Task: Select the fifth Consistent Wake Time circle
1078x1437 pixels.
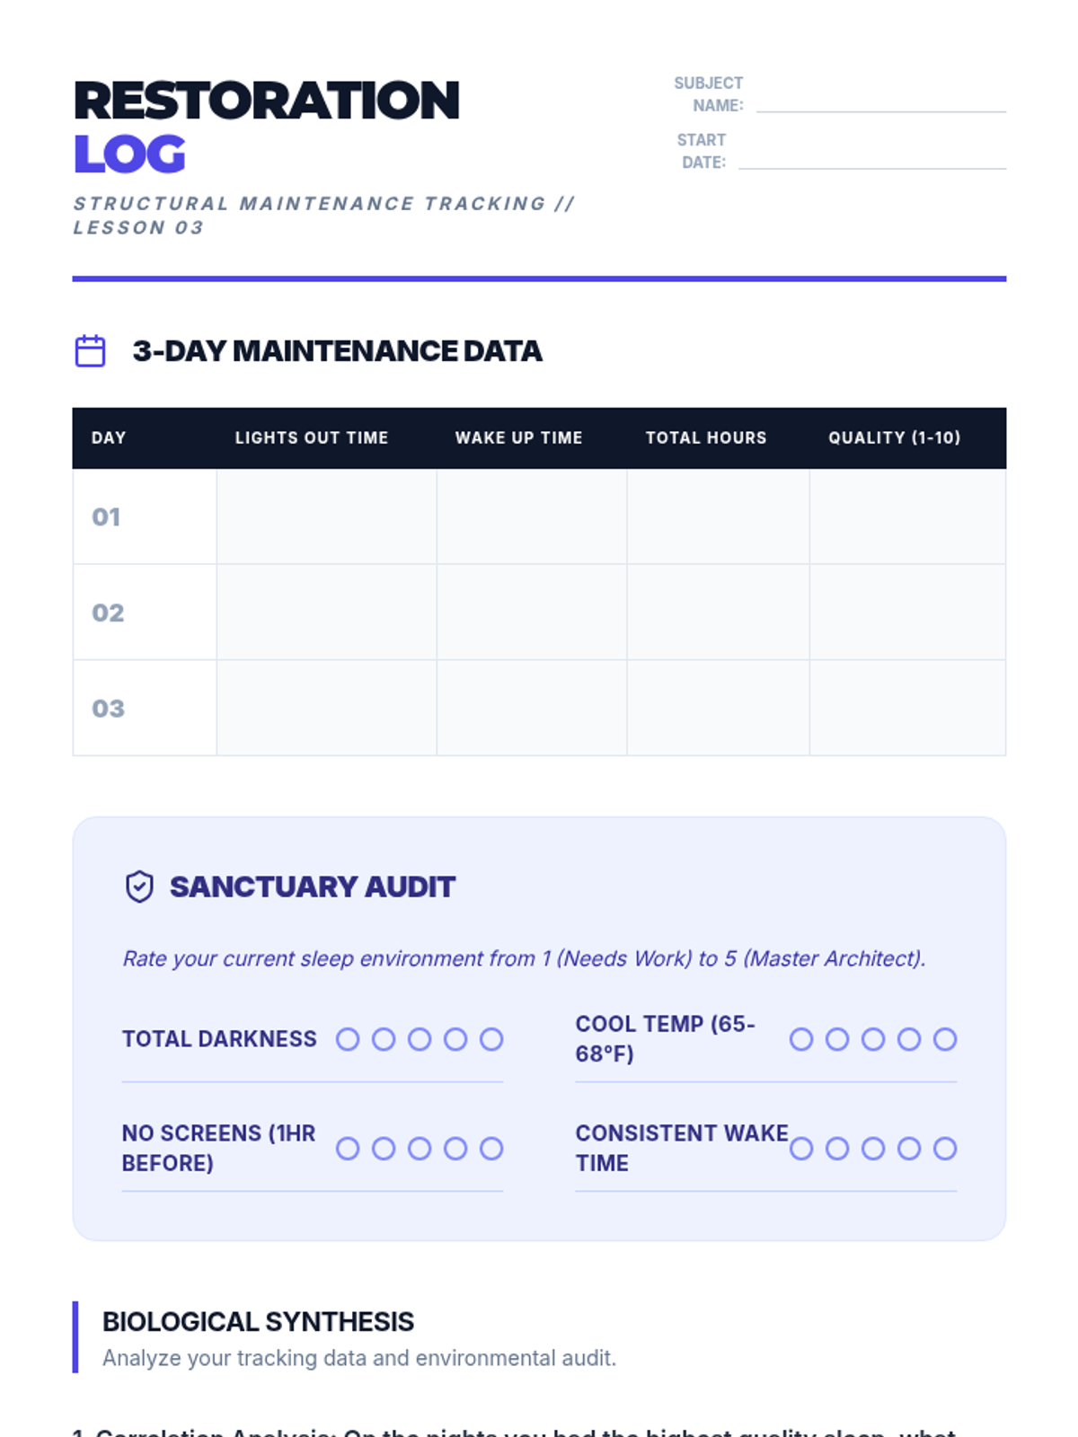Action: (945, 1149)
